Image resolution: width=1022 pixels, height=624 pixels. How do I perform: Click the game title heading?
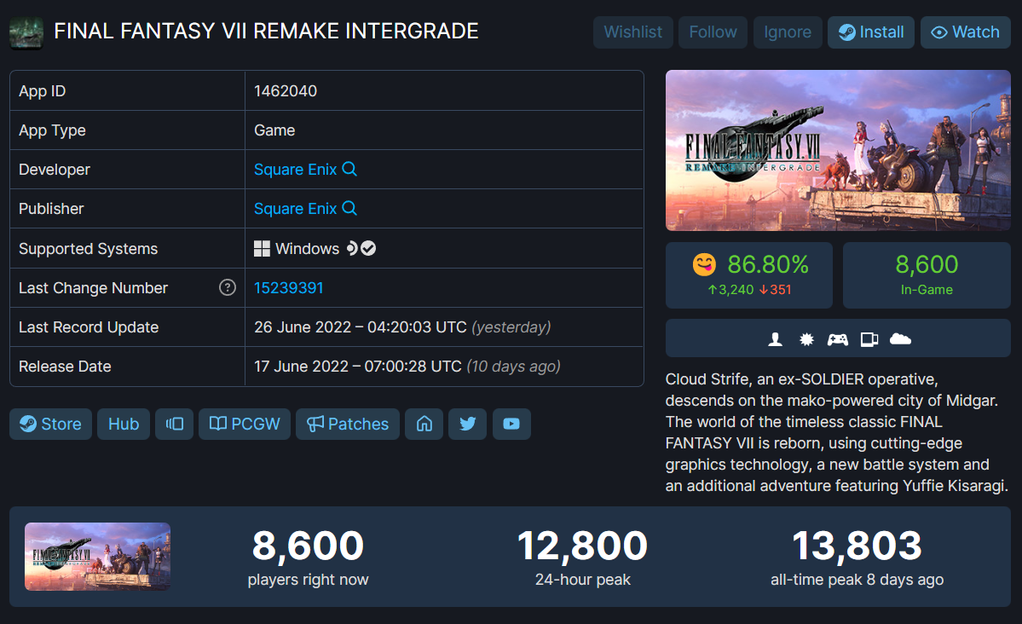pyautogui.click(x=266, y=32)
